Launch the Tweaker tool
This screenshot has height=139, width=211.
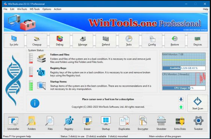199,123
